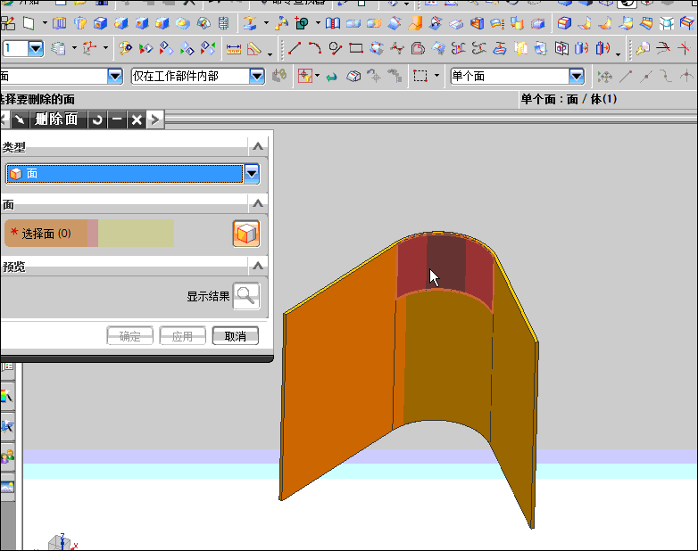Toggle the snap end point icon
This screenshot has height=551, width=698.
[x=626, y=77]
